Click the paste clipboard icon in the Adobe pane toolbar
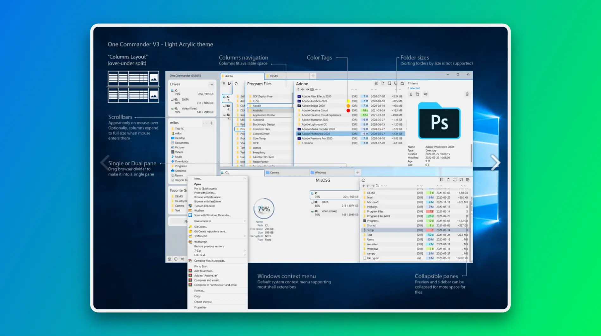The image size is (601, 336). tap(402, 84)
